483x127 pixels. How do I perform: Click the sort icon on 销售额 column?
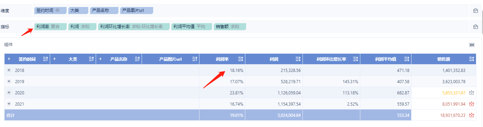471,59
